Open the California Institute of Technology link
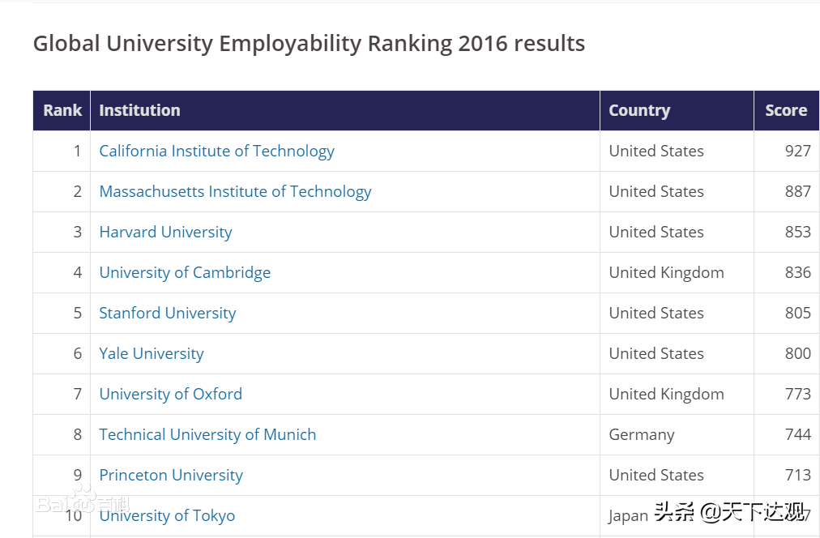The height and width of the screenshot is (538, 820). tap(216, 151)
